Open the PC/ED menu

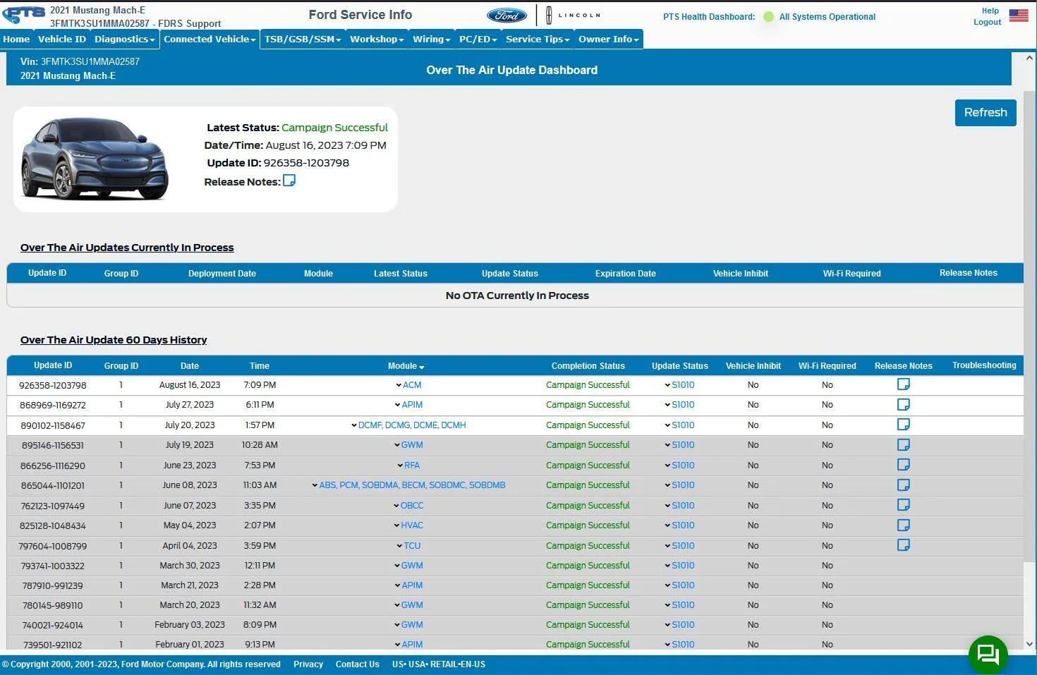point(478,39)
